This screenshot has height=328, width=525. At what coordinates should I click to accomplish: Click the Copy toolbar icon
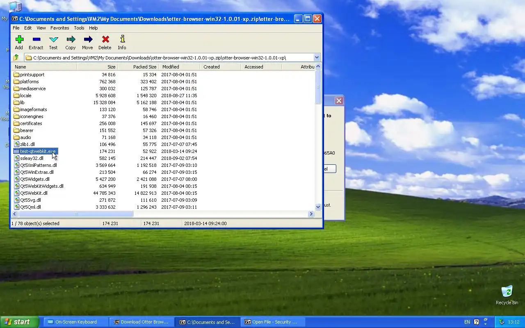pos(71,39)
